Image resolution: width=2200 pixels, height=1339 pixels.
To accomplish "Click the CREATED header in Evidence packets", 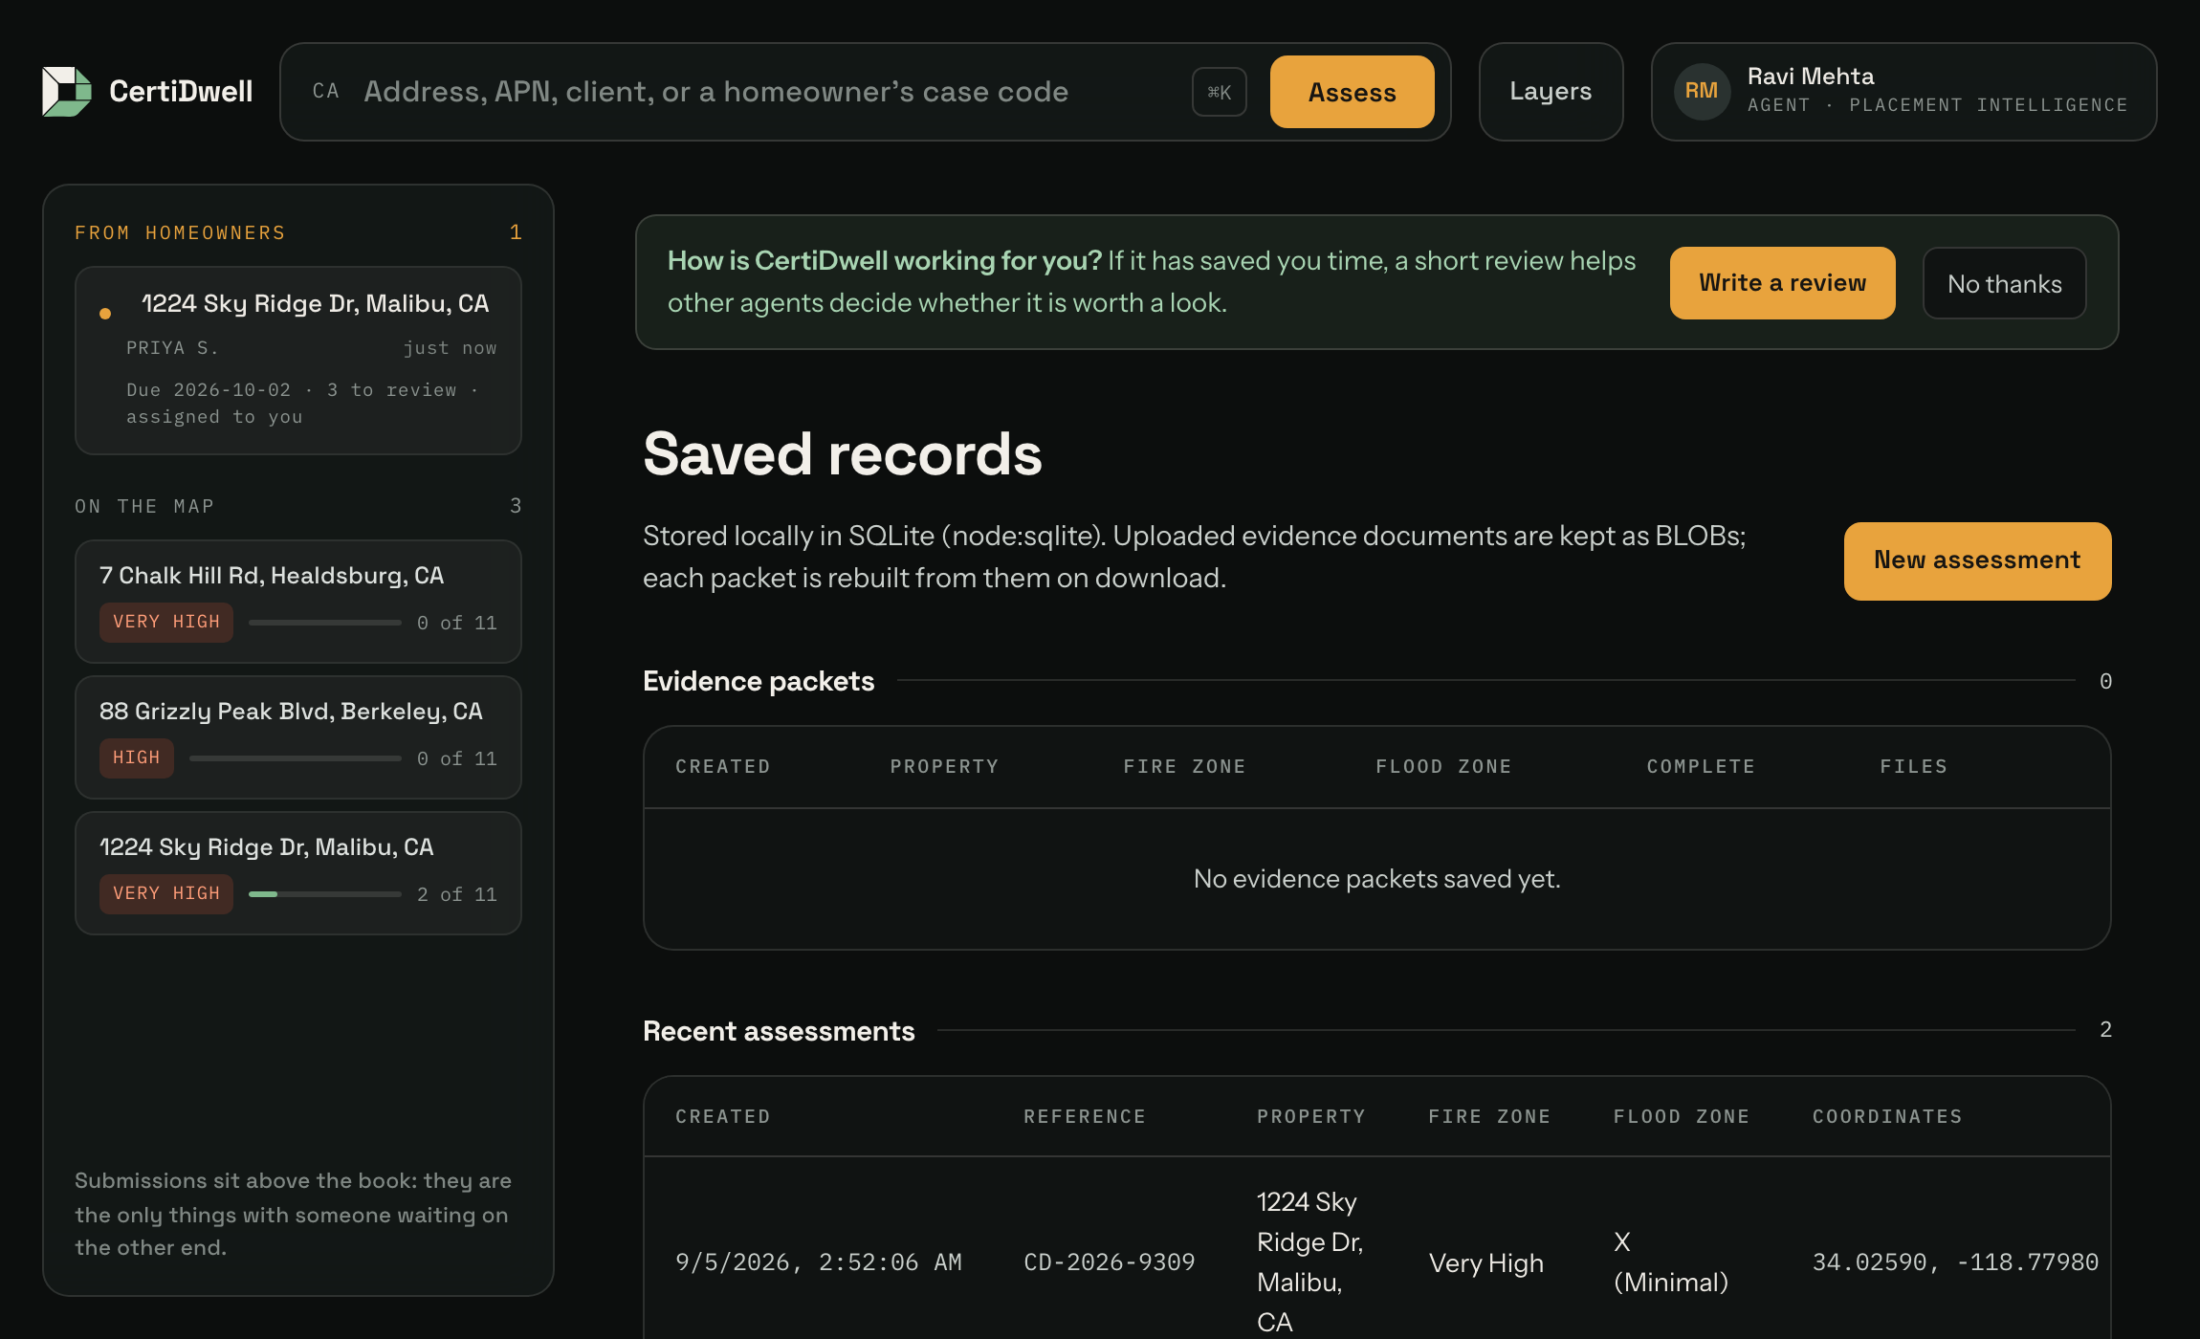I will pyautogui.click(x=723, y=767).
